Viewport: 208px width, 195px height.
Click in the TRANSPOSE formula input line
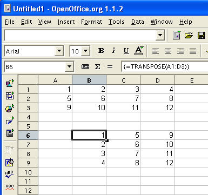coord(165,67)
